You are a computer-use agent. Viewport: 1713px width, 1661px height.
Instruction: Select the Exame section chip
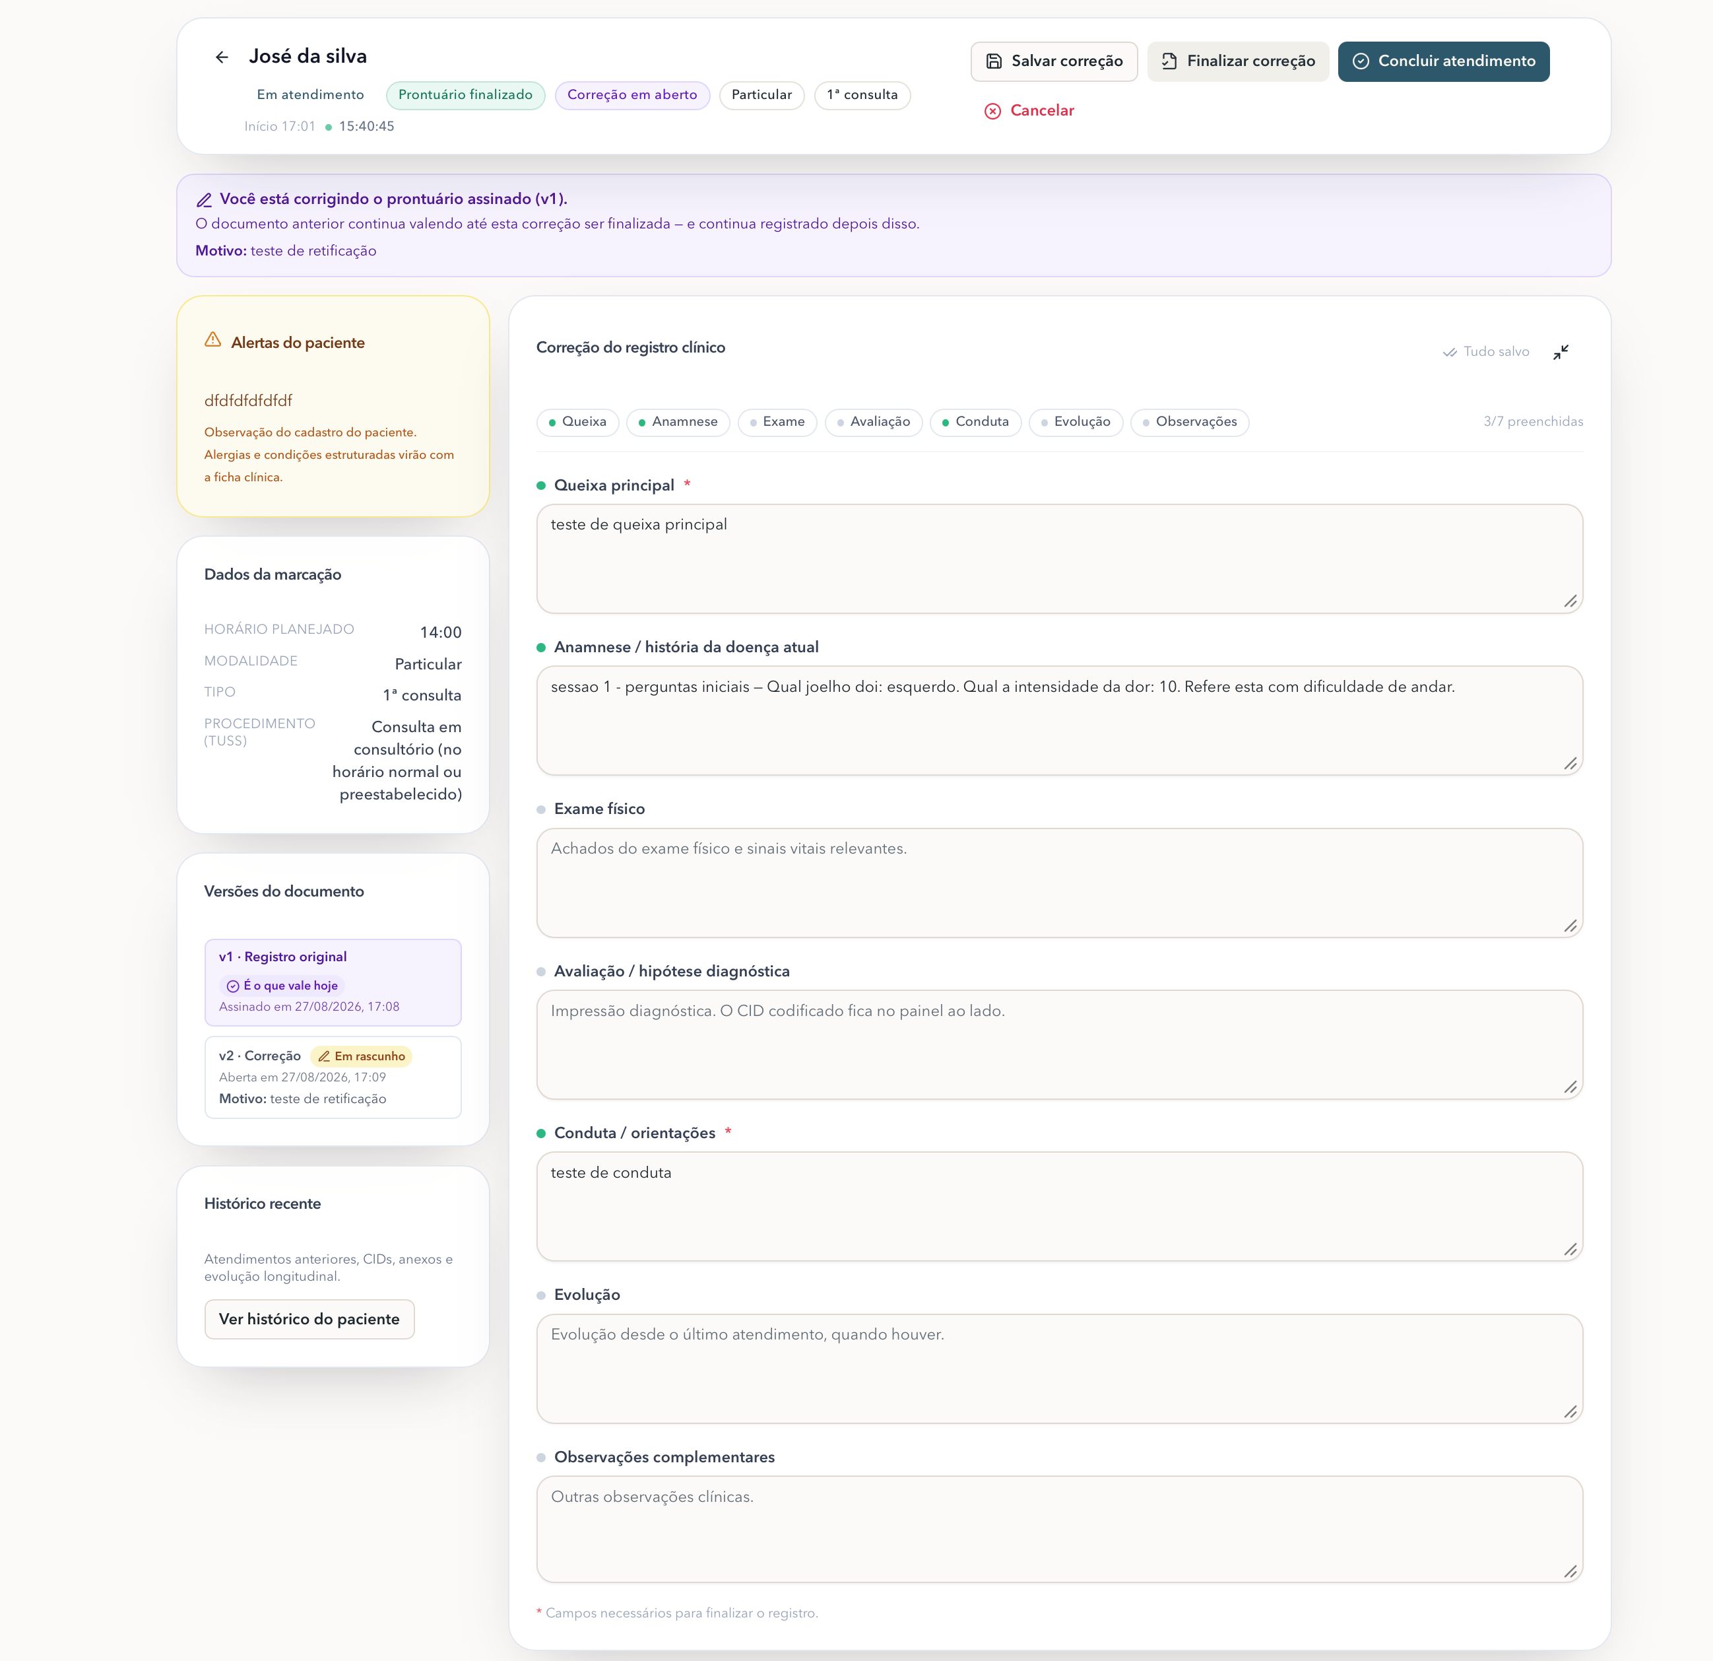pyautogui.click(x=778, y=423)
